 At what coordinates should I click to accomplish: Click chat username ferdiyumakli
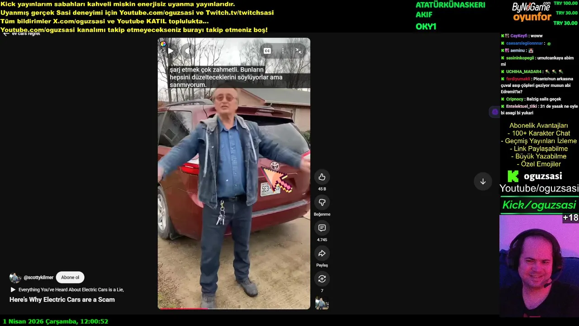[518, 79]
